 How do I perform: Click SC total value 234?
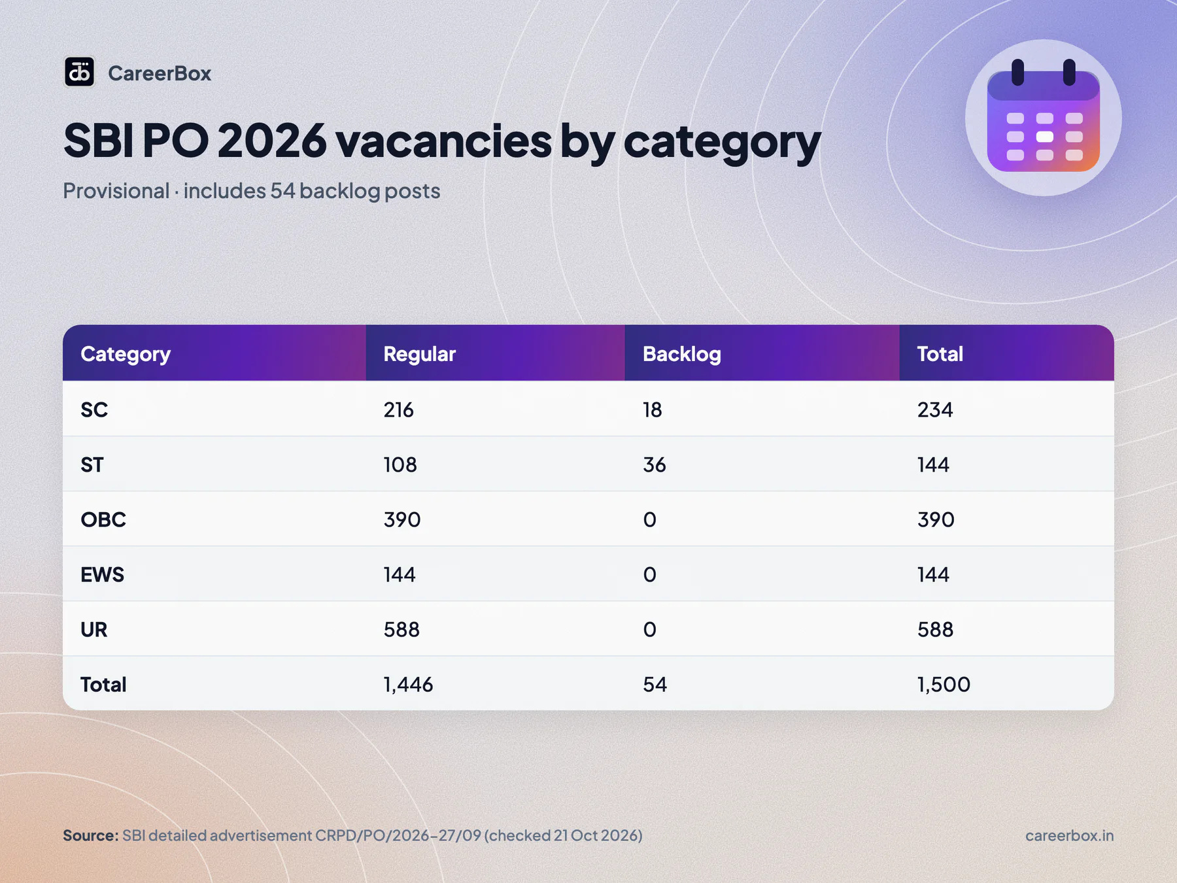[935, 409]
